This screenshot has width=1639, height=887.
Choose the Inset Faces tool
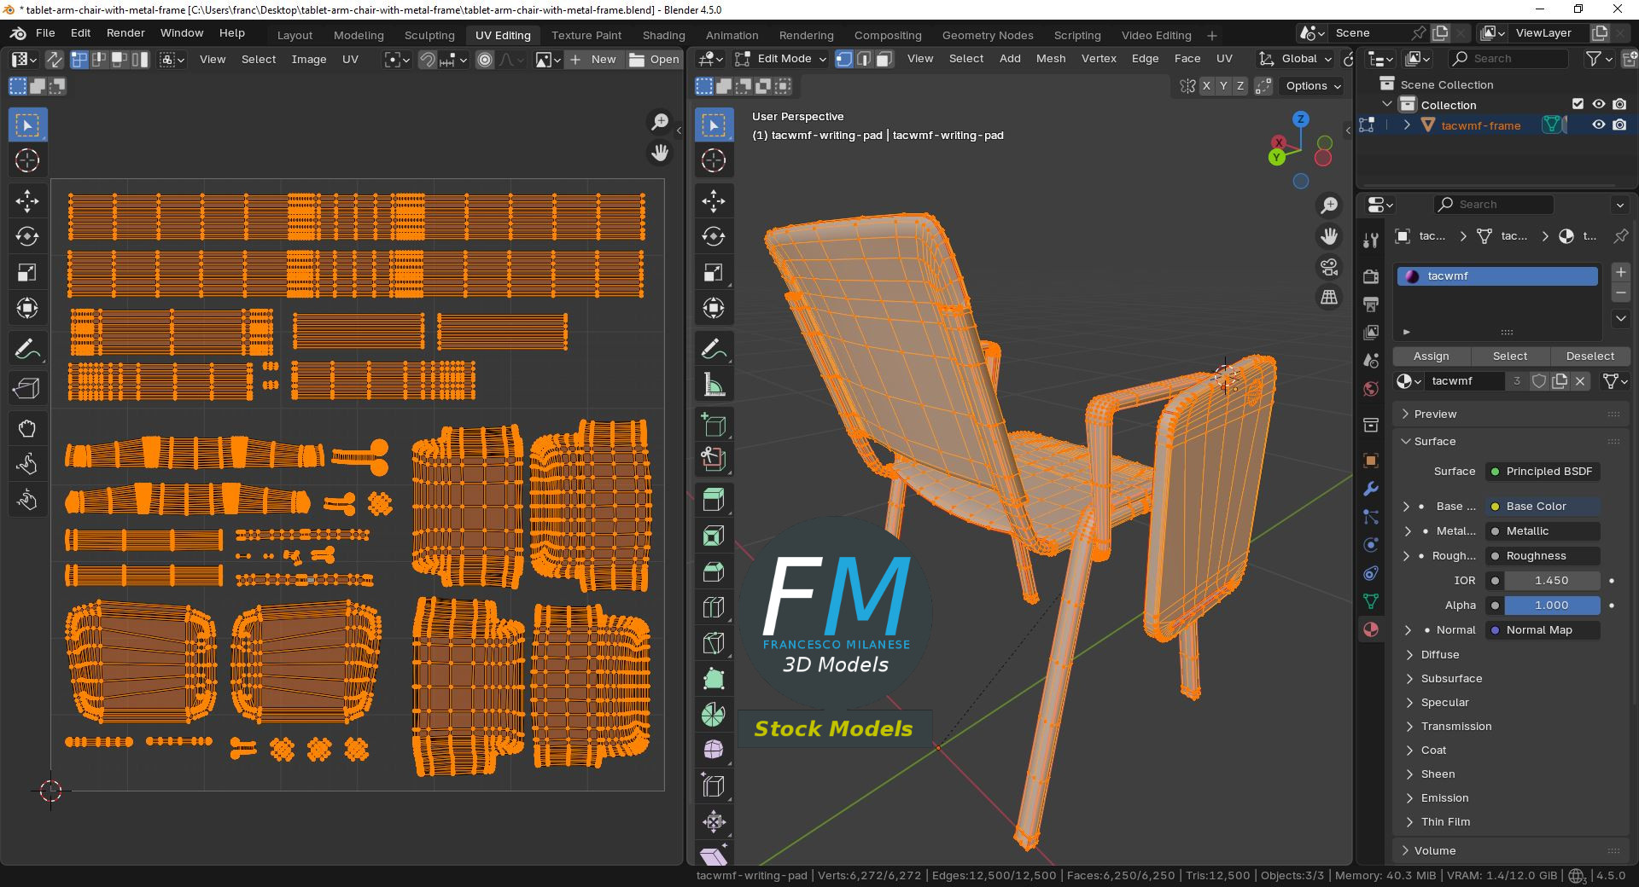coord(714,536)
